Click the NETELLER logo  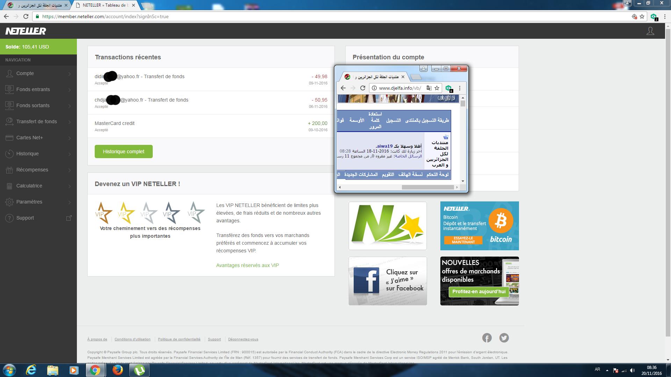pos(26,31)
